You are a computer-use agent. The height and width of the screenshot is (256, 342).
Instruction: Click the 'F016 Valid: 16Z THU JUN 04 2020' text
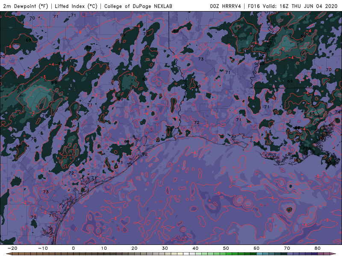[x=292, y=6]
